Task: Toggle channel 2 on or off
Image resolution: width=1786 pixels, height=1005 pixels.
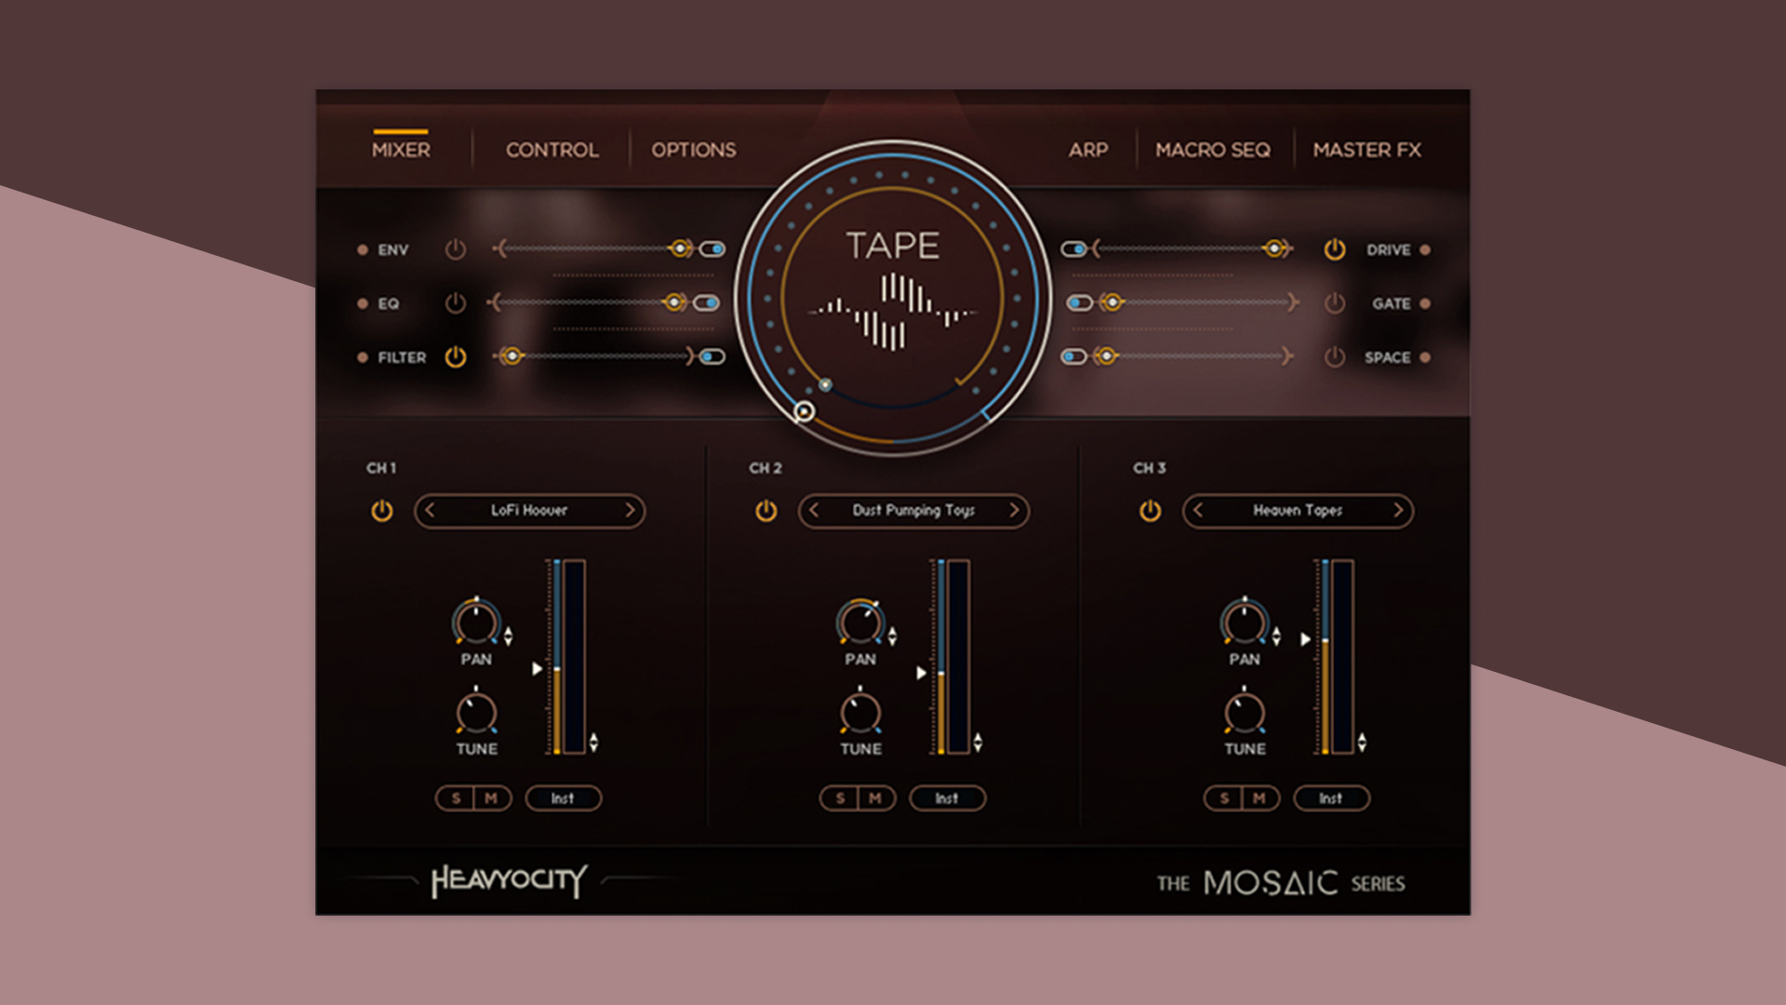Action: tap(766, 511)
